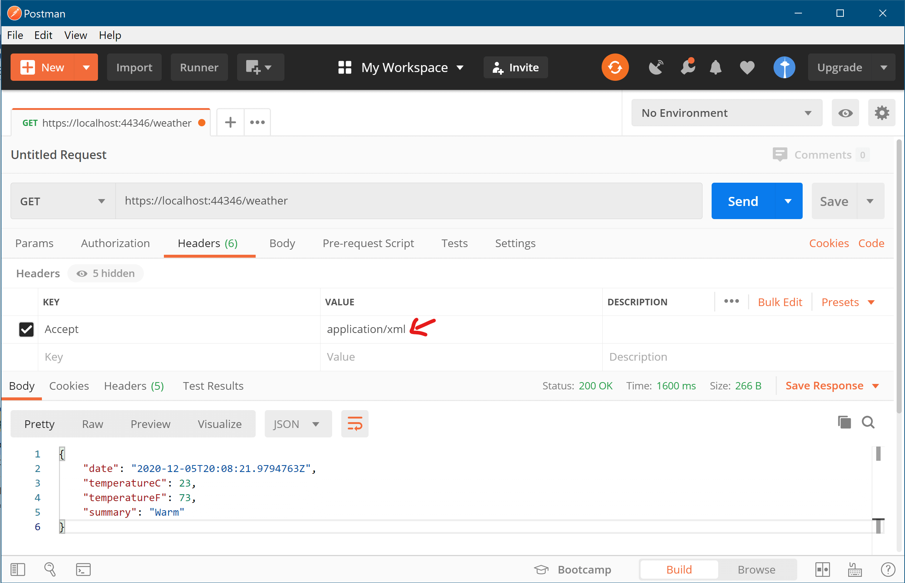Click the Import button
This screenshot has width=905, height=583.
134,67
